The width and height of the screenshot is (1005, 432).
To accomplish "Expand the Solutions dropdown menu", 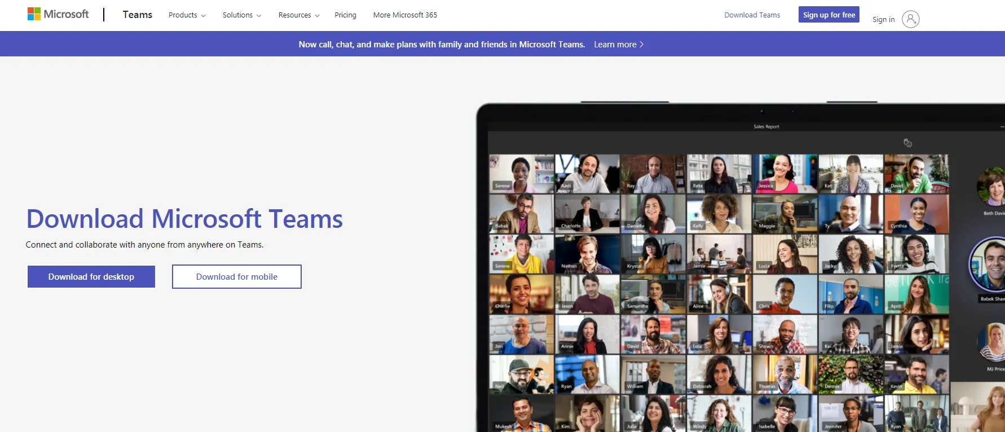I will tap(242, 15).
